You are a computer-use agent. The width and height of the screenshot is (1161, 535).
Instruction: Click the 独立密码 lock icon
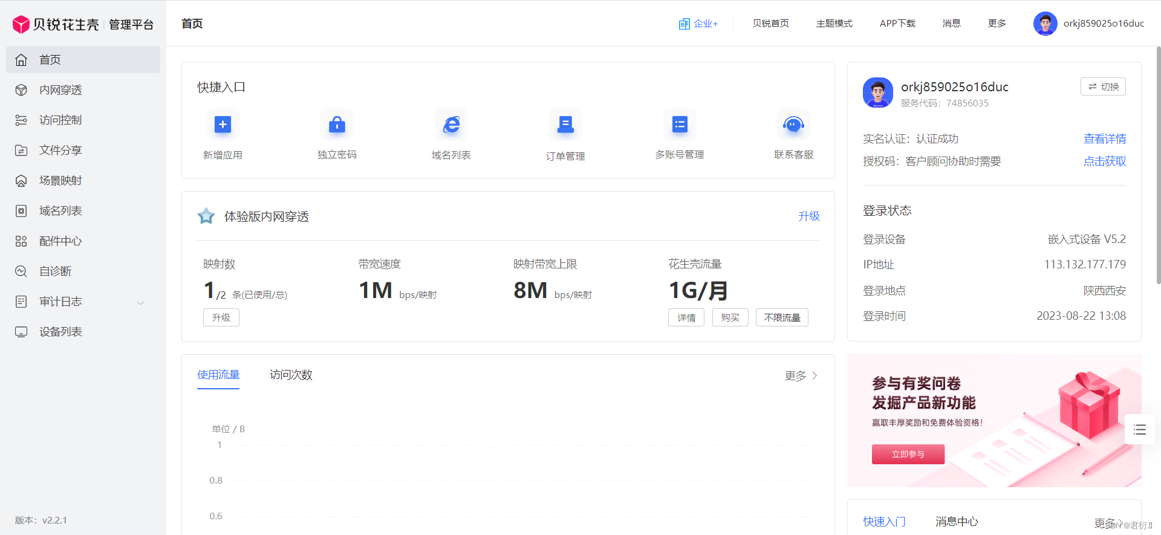point(337,125)
